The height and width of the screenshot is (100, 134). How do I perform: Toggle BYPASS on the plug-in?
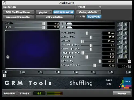[24, 93]
